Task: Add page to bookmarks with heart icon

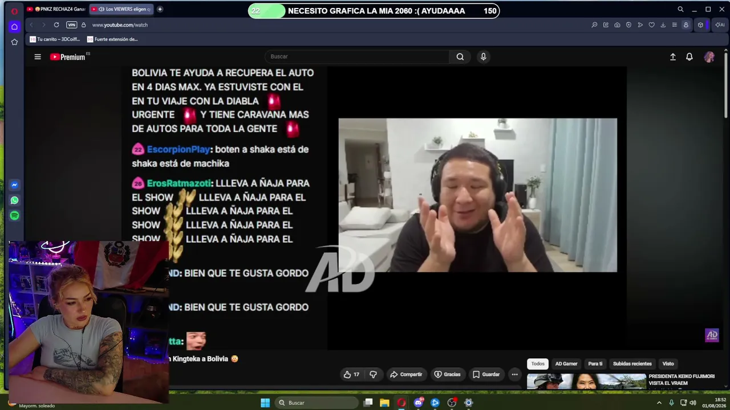Action: coord(651,25)
